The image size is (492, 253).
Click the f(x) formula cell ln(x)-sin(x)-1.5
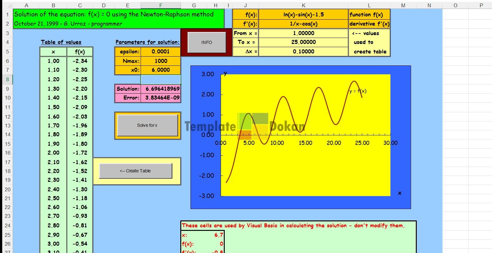[x=303, y=15]
